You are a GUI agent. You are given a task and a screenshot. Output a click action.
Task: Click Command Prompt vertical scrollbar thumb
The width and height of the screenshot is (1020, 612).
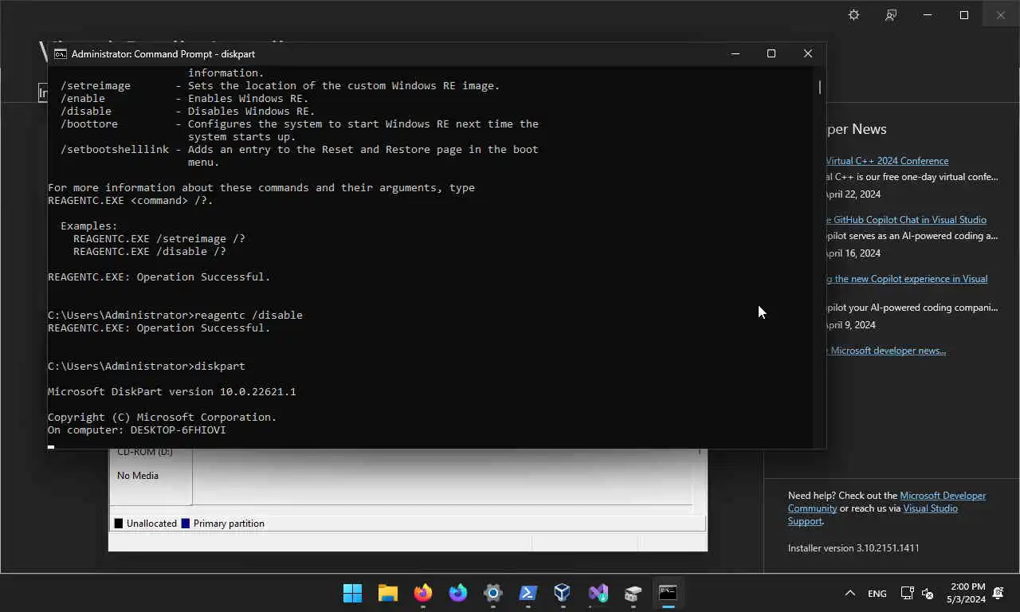pos(819,87)
